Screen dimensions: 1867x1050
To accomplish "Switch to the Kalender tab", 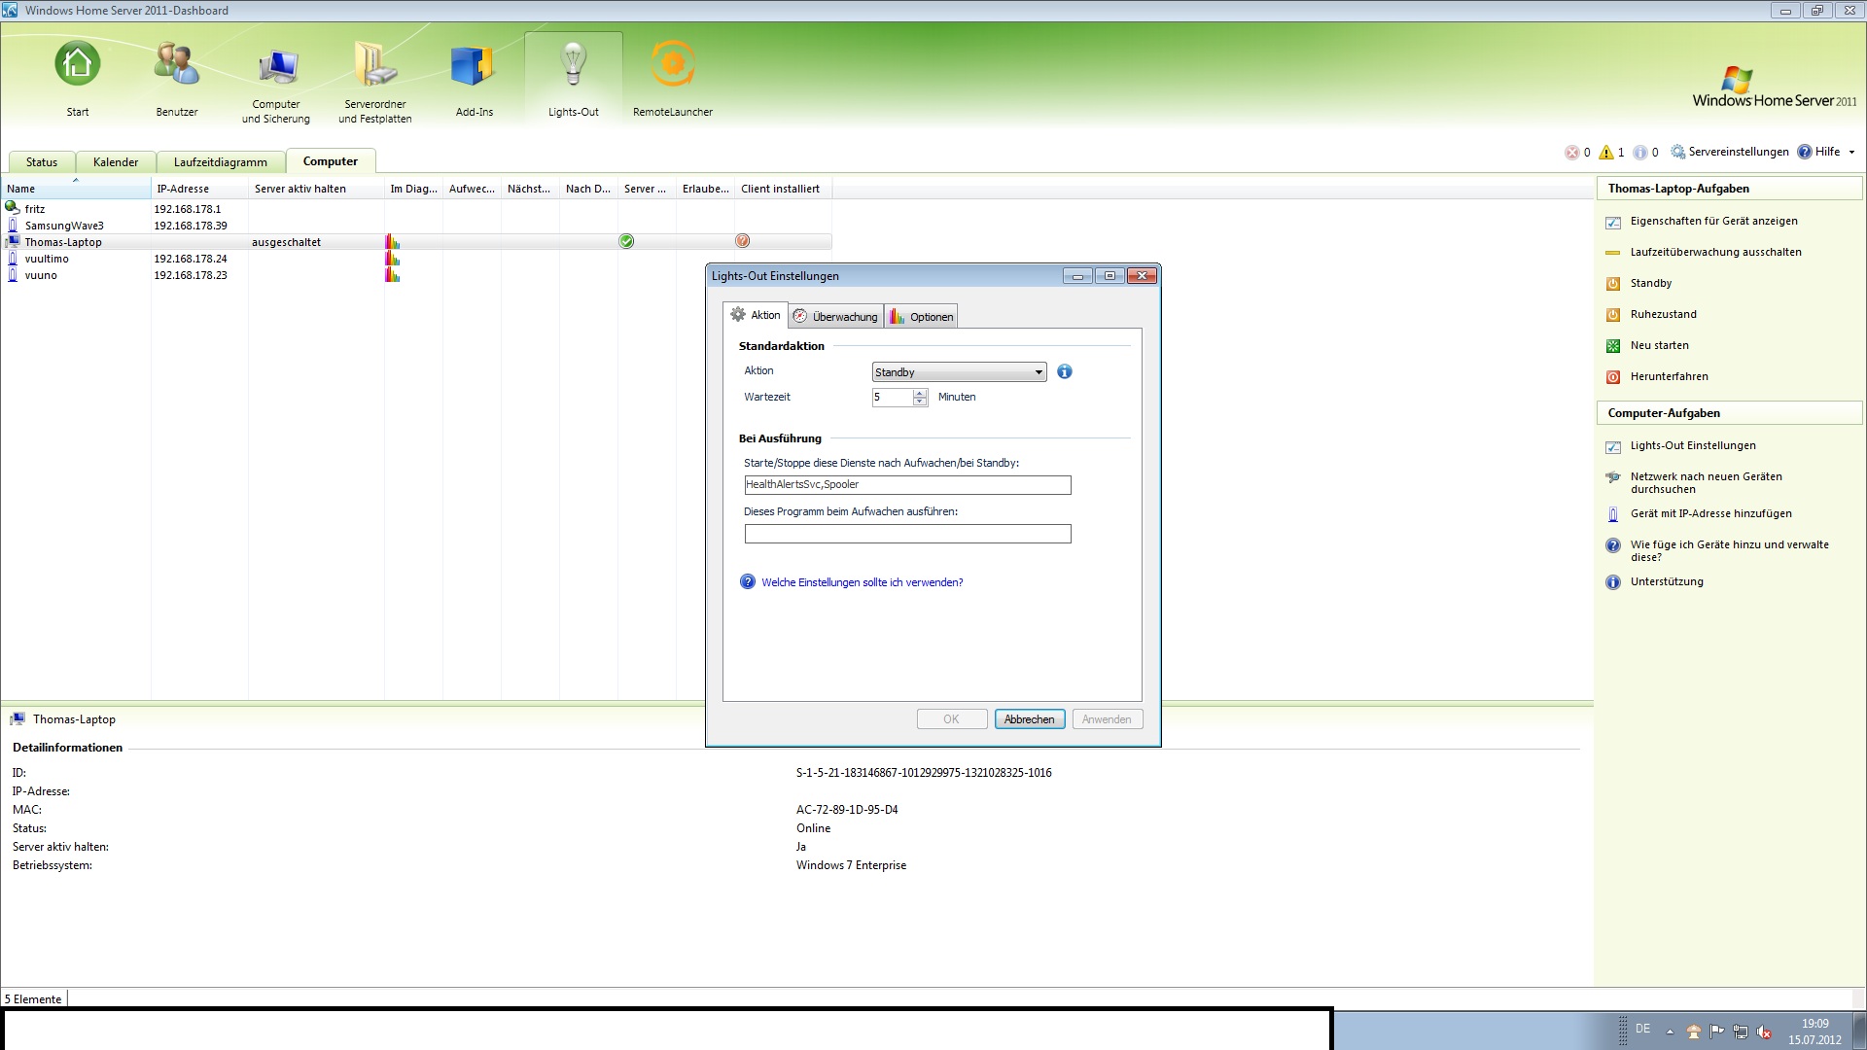I will coord(116,162).
